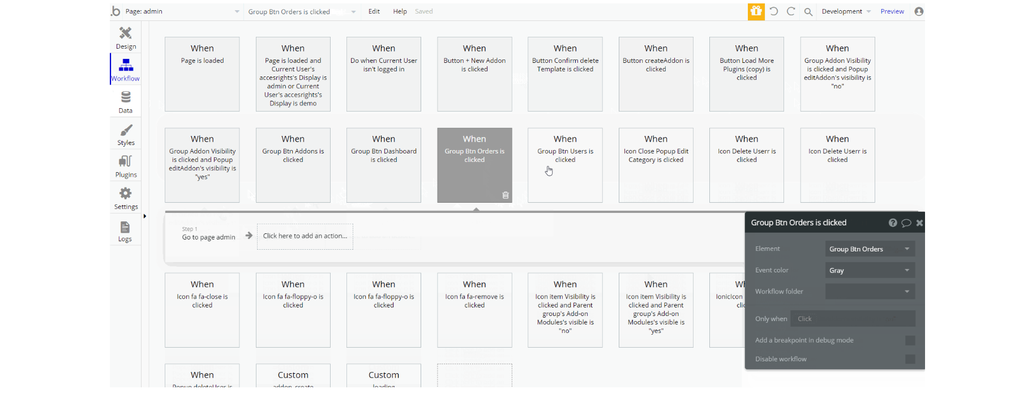The image size is (1036, 393).
Task: Click the undo arrow icon
Action: point(773,11)
